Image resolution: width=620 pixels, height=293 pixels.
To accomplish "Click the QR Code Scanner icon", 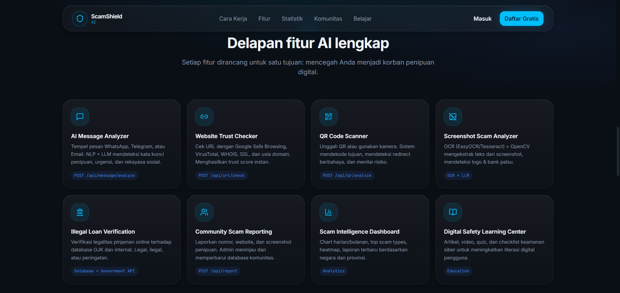I will [328, 116].
